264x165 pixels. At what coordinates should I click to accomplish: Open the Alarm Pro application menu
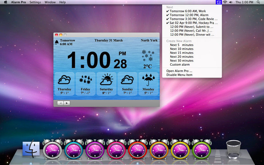point(18,2)
